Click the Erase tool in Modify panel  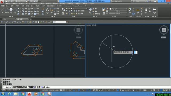click(x=43, y=9)
